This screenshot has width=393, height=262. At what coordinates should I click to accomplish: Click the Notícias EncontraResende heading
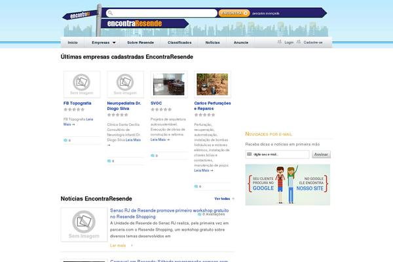pyautogui.click(x=96, y=199)
